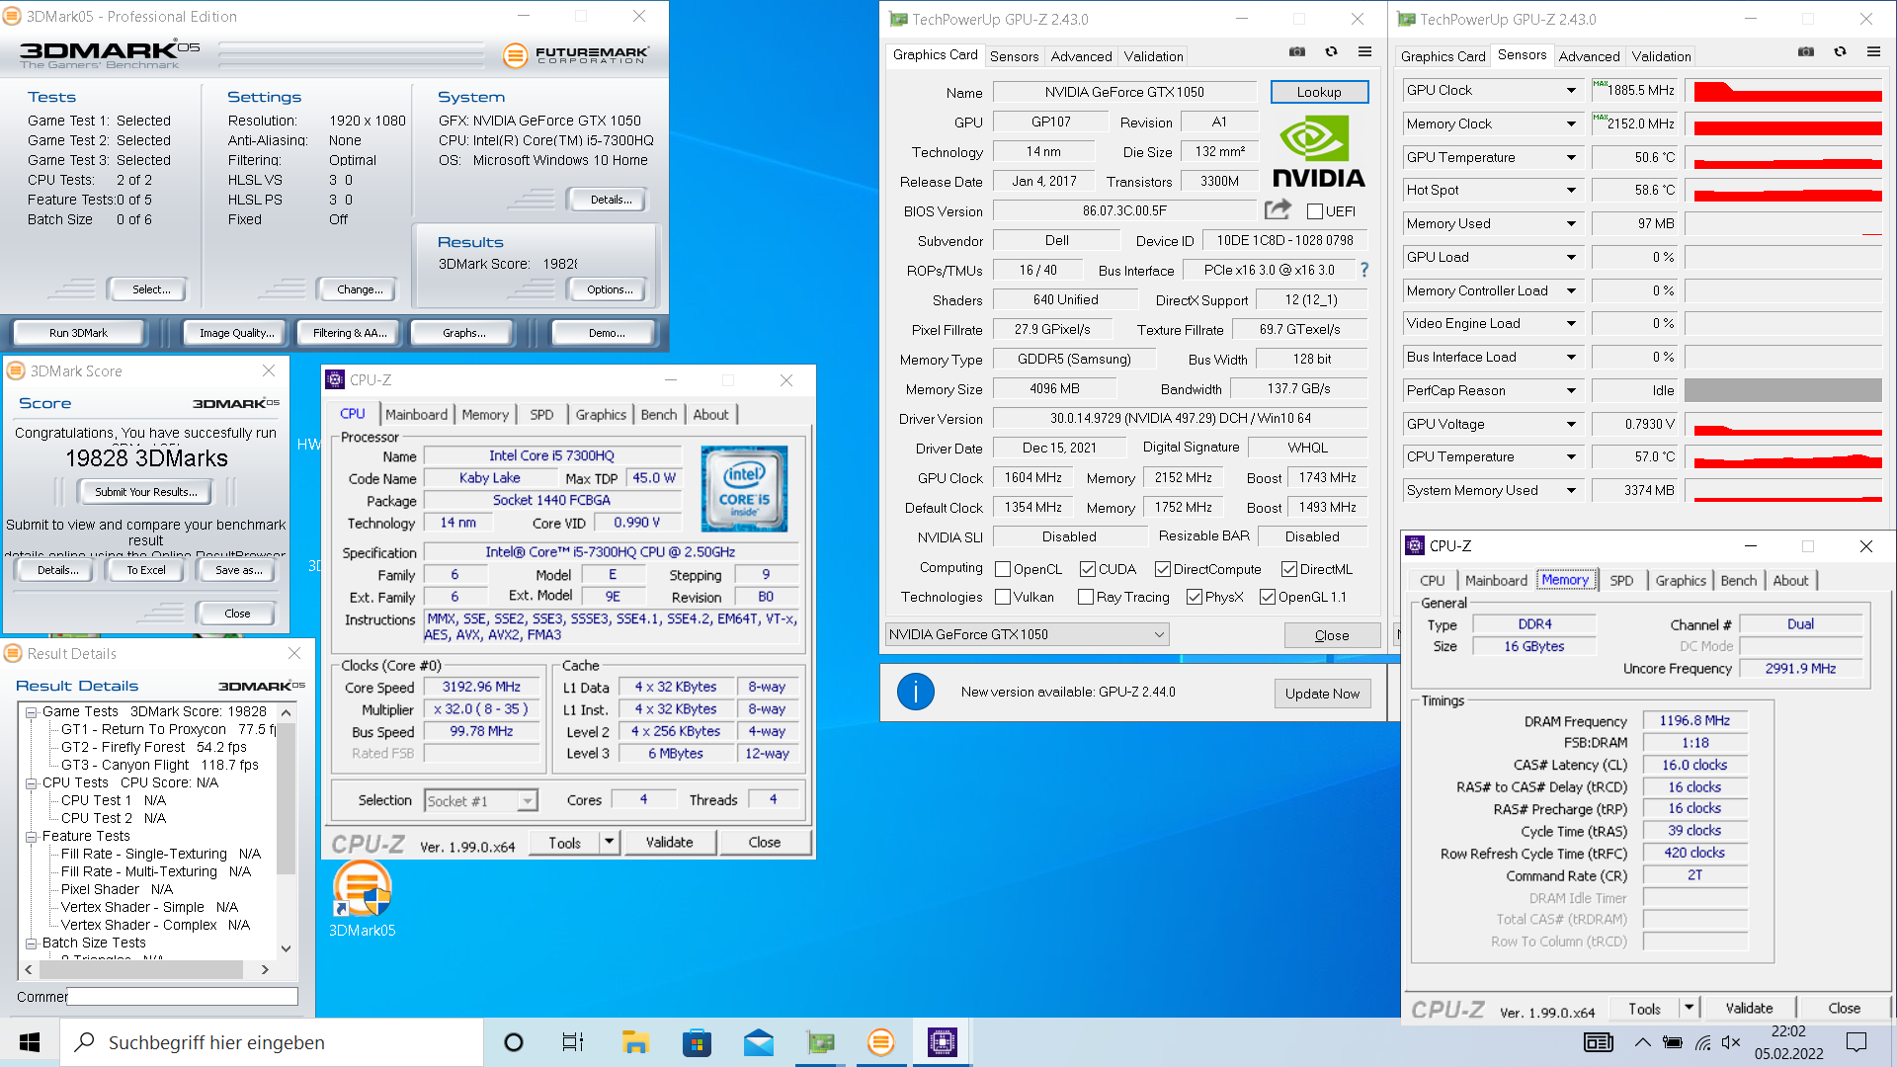This screenshot has height=1067, width=1897.
Task: Switch to Mainboard tab in CPU-Z CPU window
Action: point(416,414)
